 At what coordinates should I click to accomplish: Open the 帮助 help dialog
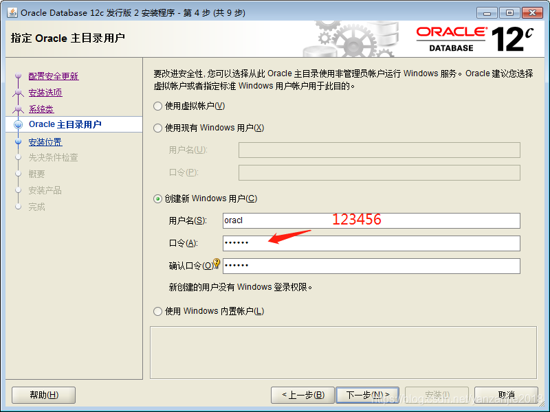[43, 395]
